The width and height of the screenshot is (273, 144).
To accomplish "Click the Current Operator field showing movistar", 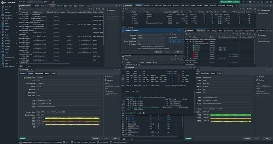I will click(68, 78).
